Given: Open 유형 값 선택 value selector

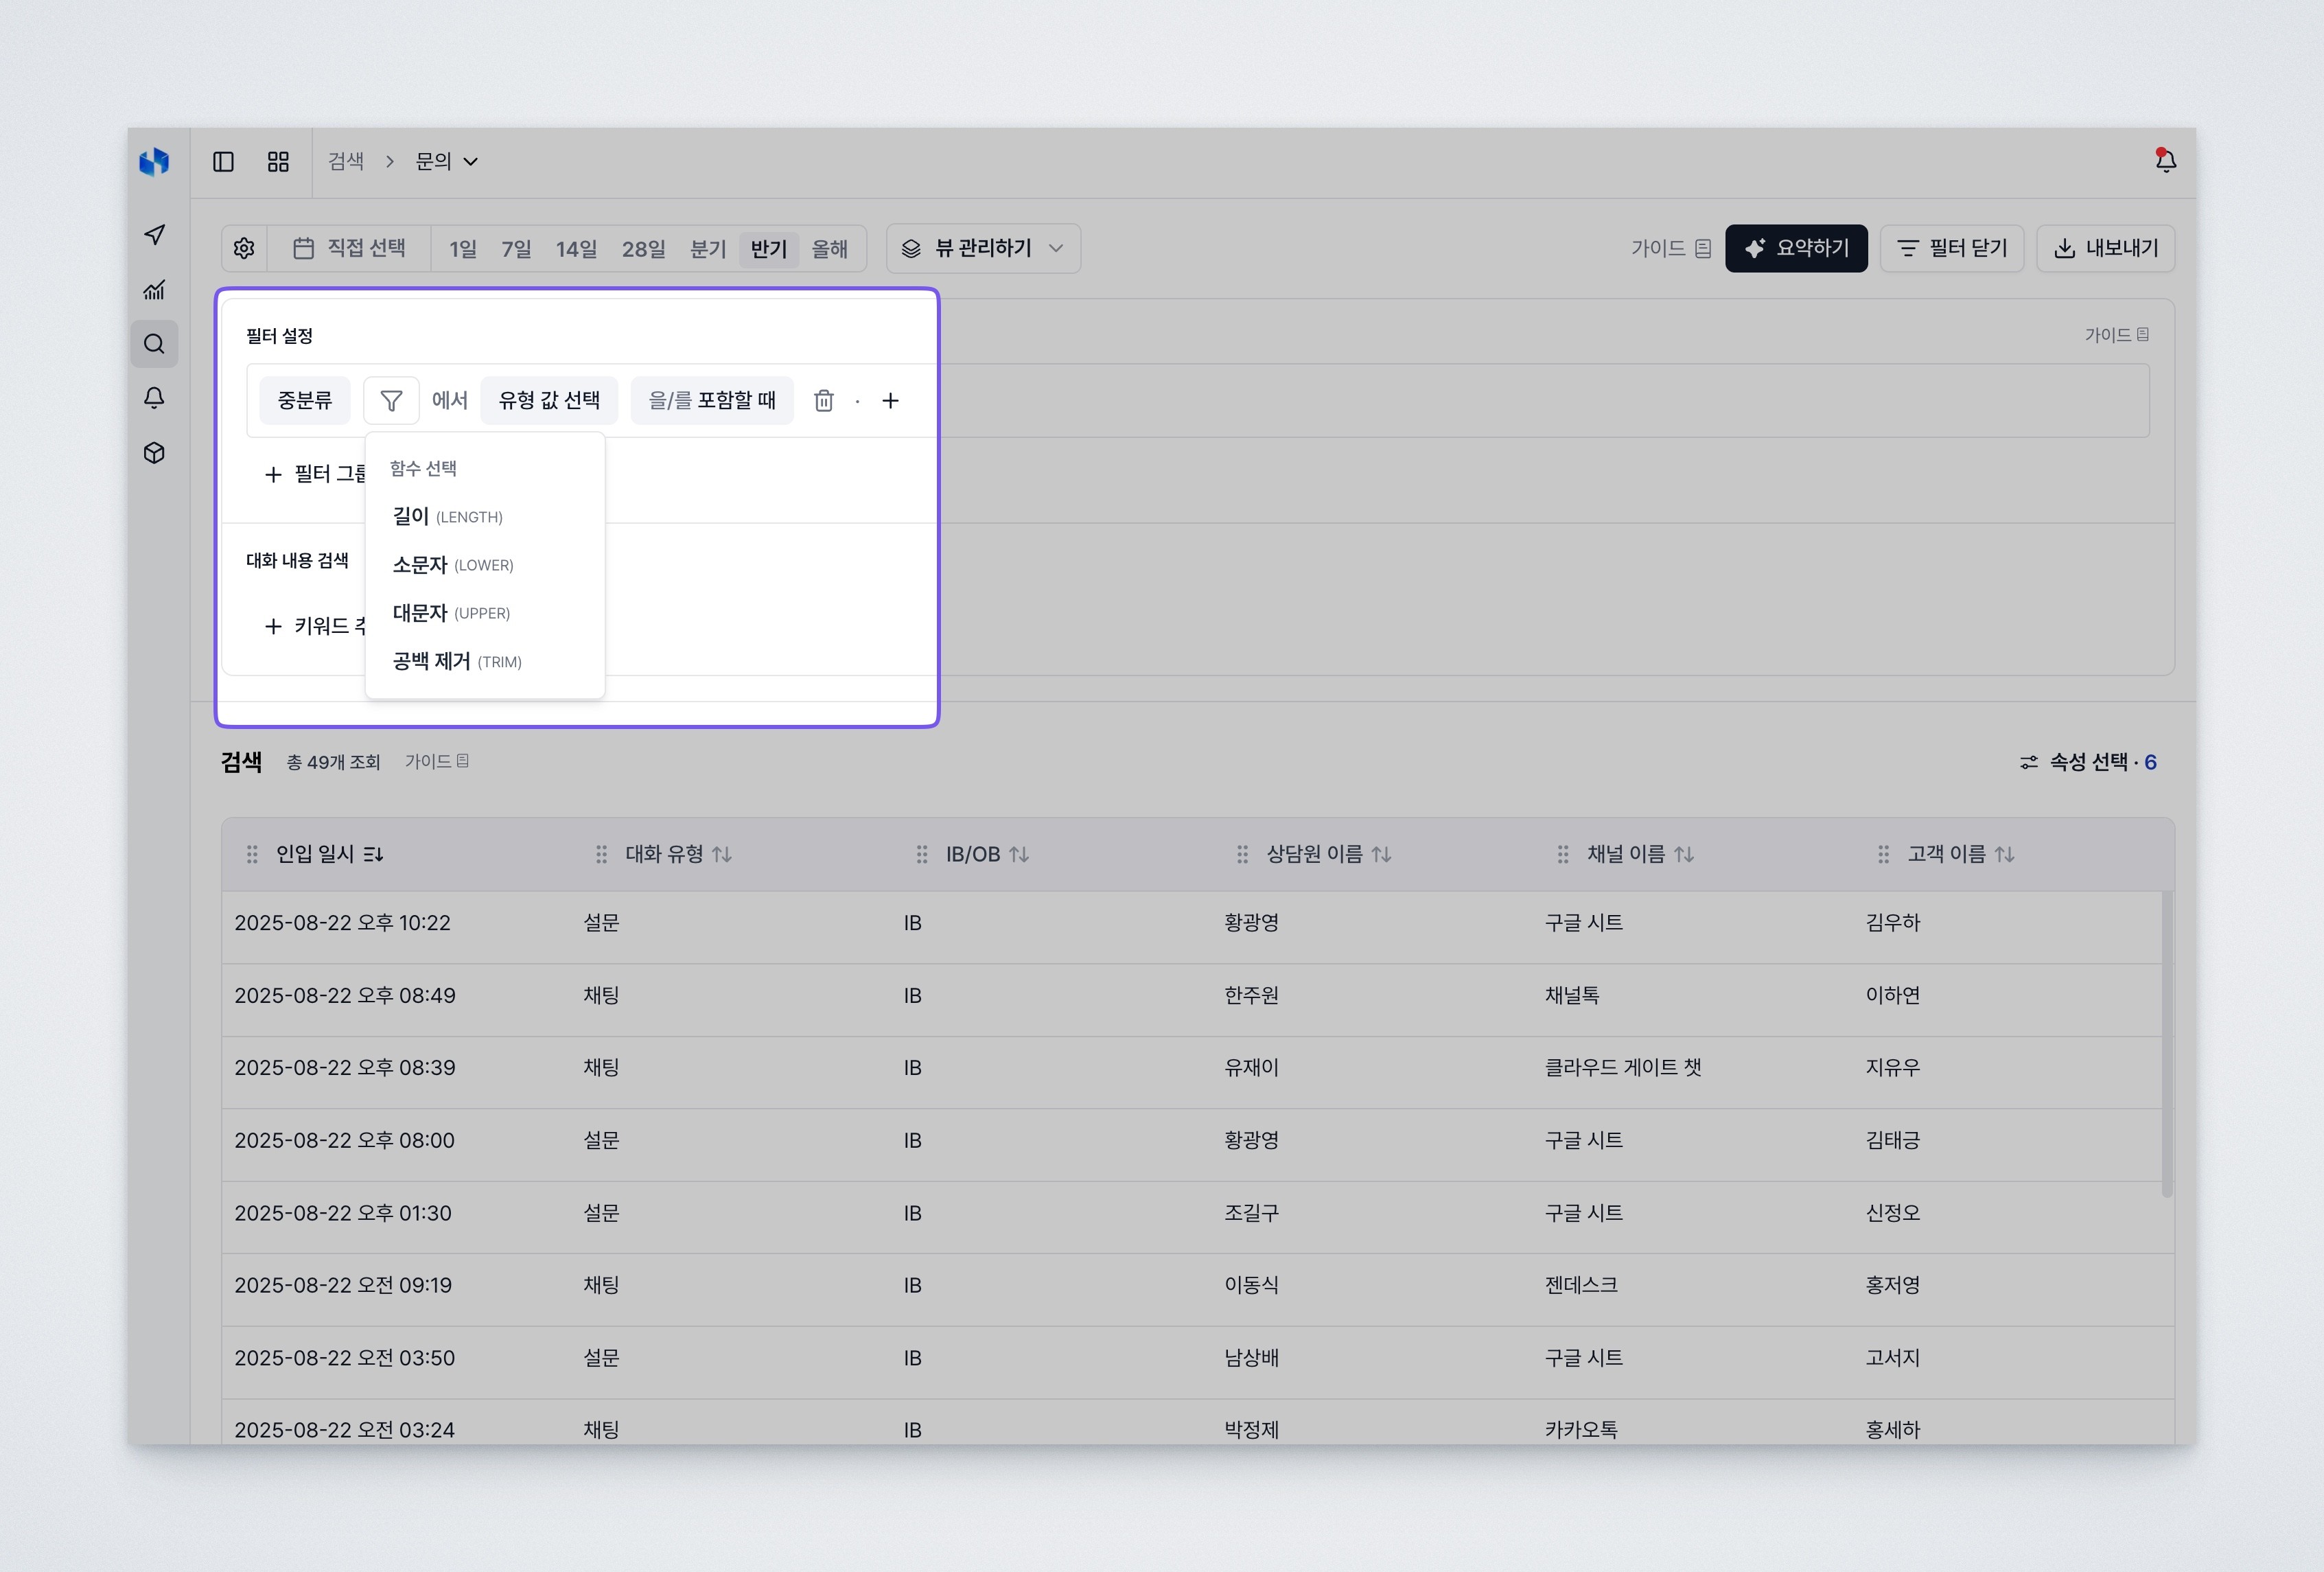Looking at the screenshot, I should pos(549,400).
